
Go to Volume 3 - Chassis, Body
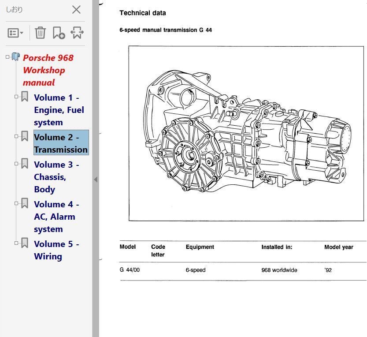tap(56, 177)
